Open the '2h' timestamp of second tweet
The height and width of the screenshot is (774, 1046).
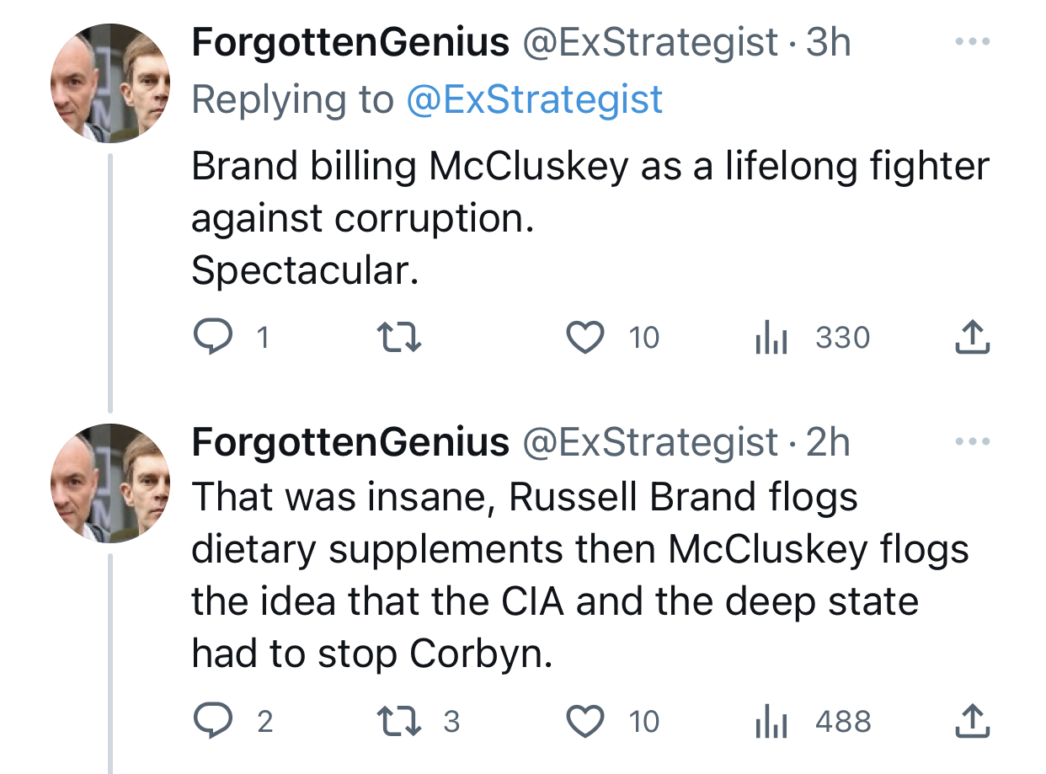(828, 441)
